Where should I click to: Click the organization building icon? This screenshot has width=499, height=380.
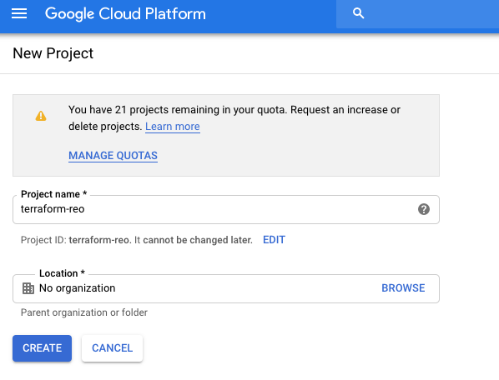click(28, 288)
